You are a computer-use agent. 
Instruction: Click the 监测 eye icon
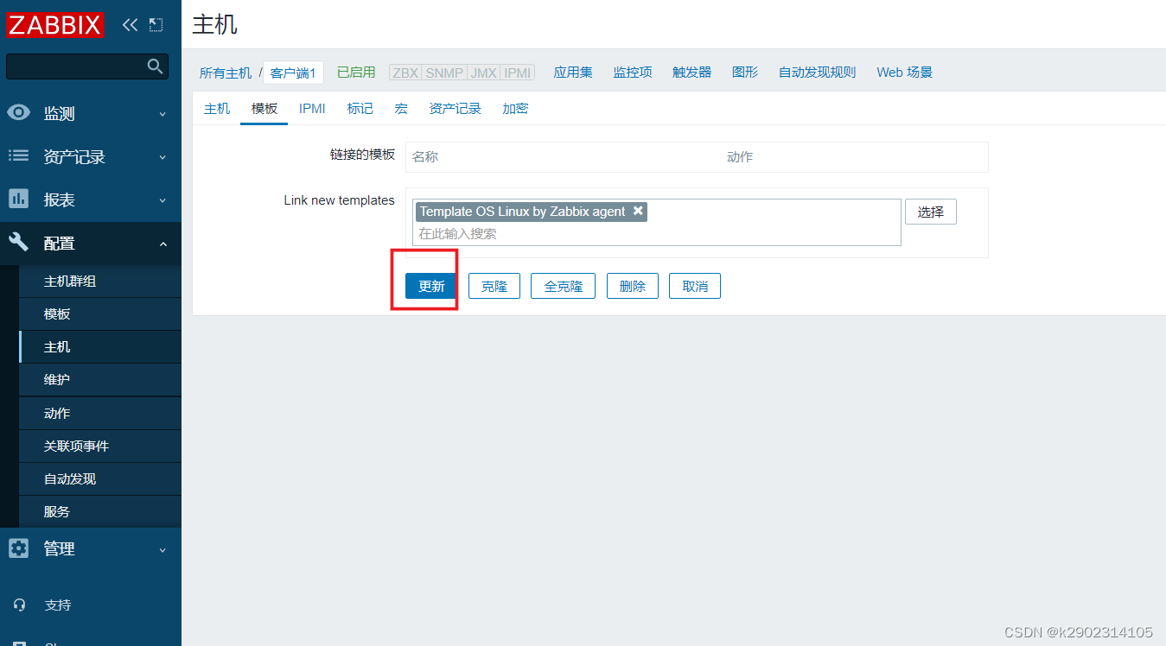pyautogui.click(x=19, y=113)
